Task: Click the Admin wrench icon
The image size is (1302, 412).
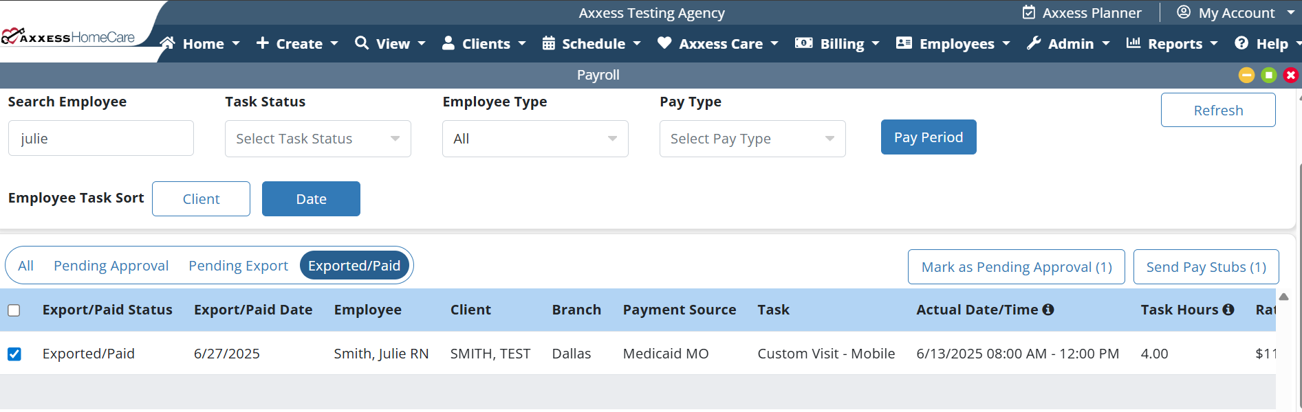Action: click(1034, 43)
